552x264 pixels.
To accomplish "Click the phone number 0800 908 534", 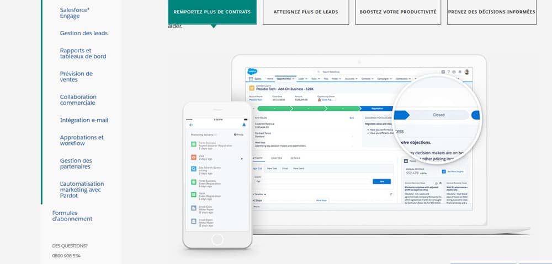I will coord(66,256).
